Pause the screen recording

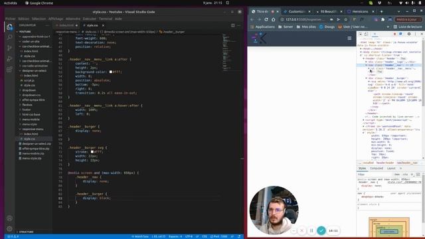tap(311, 230)
